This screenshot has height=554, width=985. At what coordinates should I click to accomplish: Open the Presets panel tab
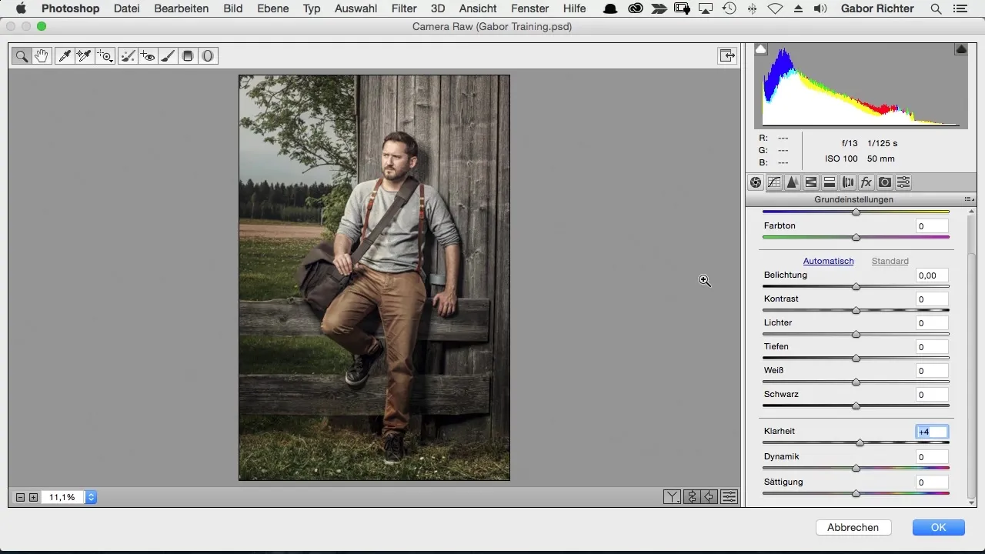pos(903,182)
